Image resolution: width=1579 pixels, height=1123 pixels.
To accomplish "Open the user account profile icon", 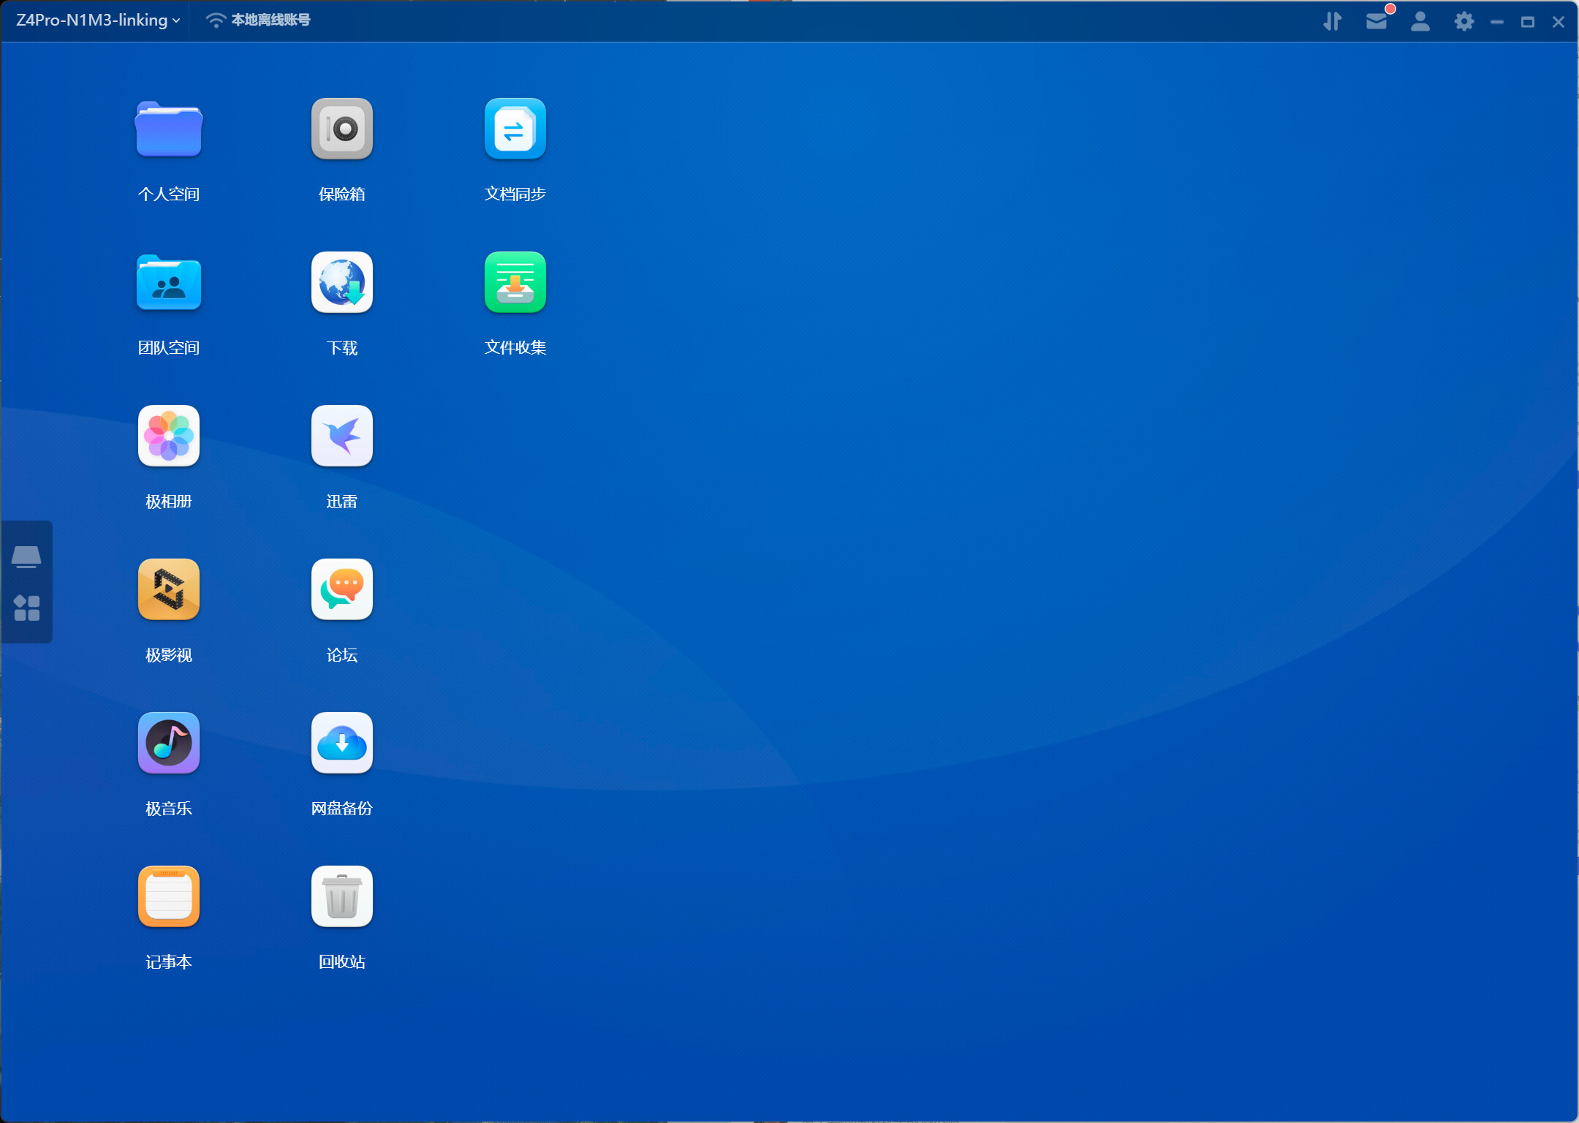I will 1420,21.
